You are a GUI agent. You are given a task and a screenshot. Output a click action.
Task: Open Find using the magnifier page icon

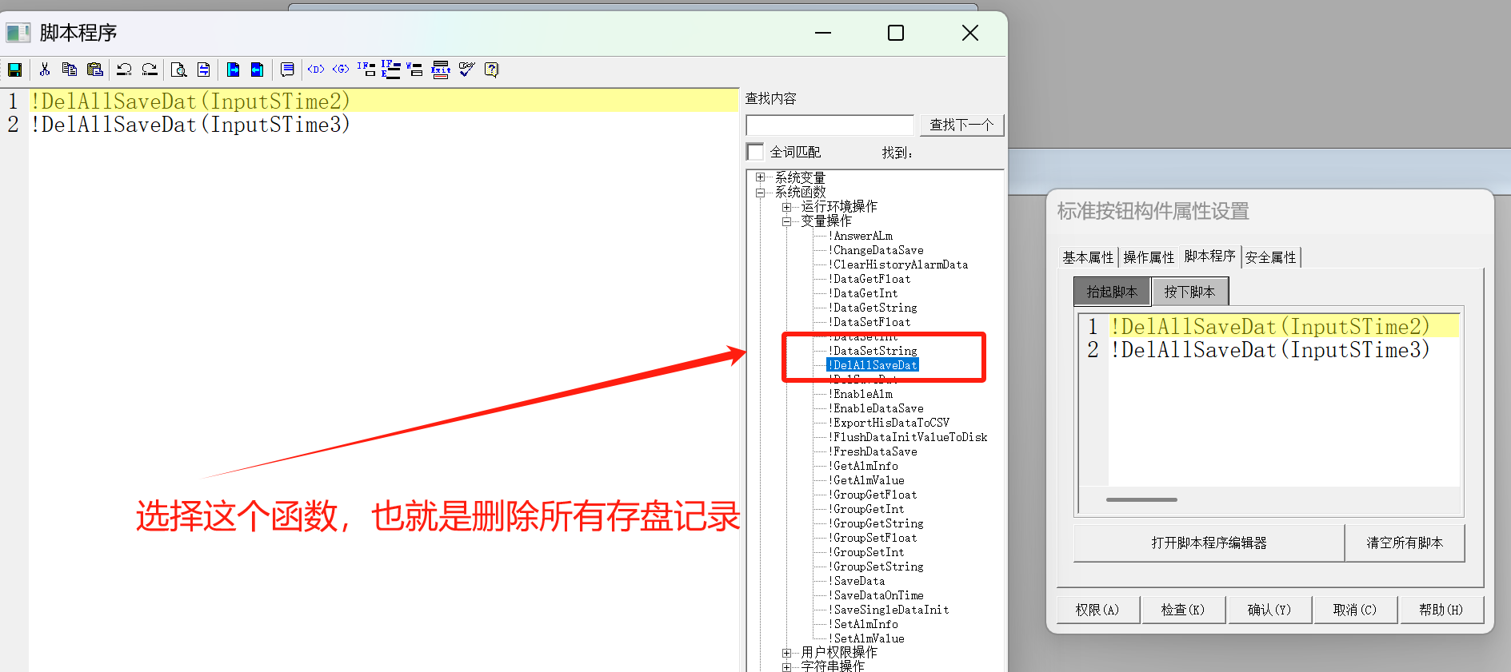pyautogui.click(x=179, y=70)
